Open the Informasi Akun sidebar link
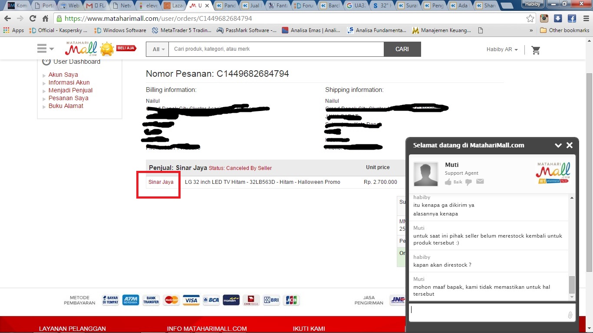 (x=69, y=82)
